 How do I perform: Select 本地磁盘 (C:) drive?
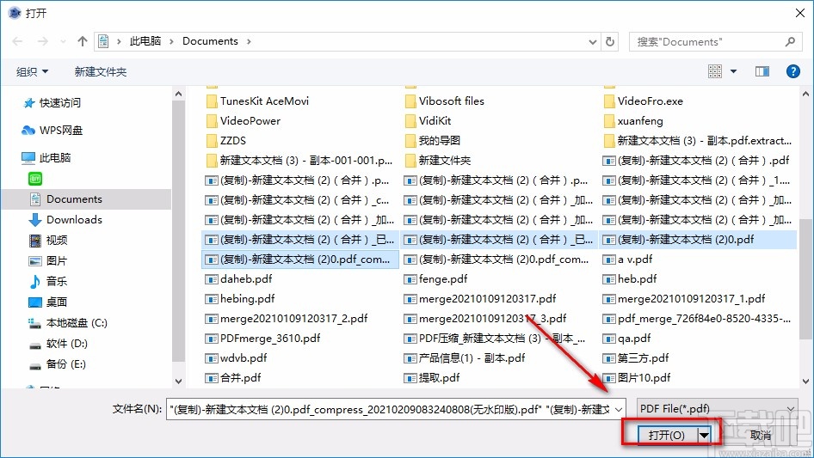pos(68,323)
